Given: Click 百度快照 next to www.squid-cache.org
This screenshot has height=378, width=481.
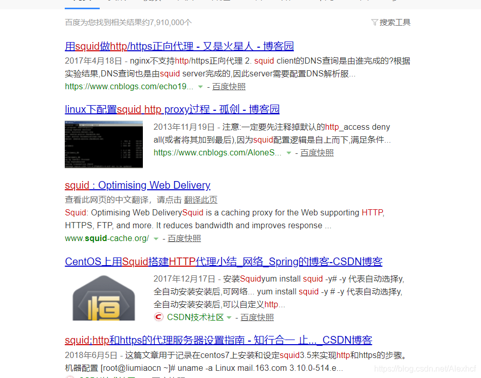Looking at the screenshot, I should (x=184, y=238).
